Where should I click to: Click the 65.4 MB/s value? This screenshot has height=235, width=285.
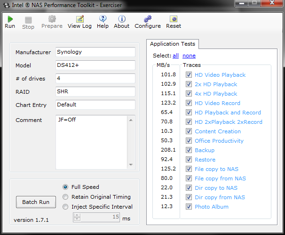click(166, 112)
